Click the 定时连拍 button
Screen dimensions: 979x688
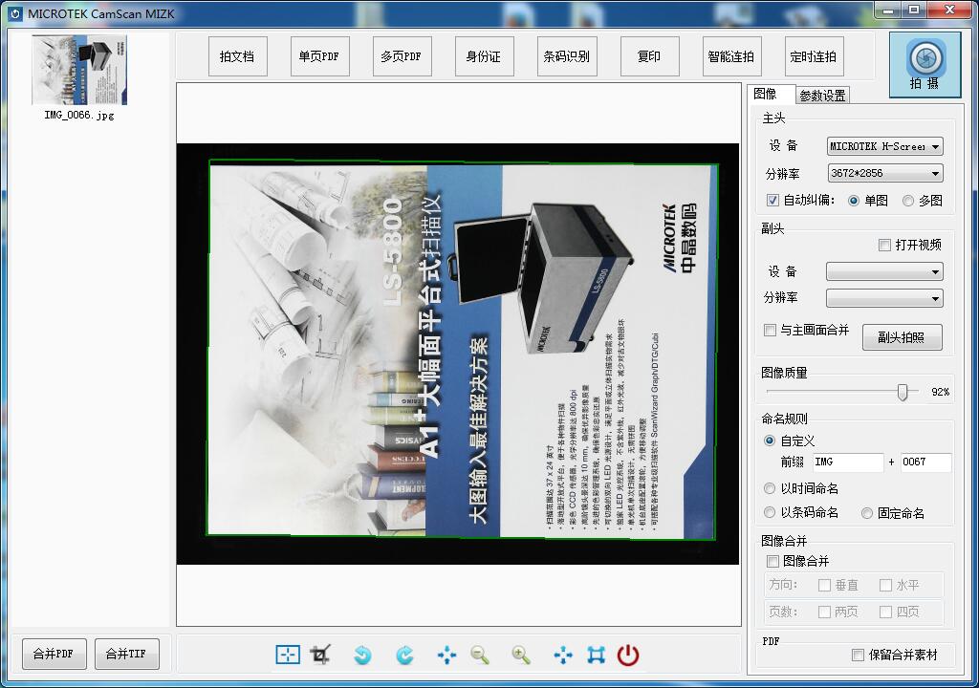pos(814,56)
